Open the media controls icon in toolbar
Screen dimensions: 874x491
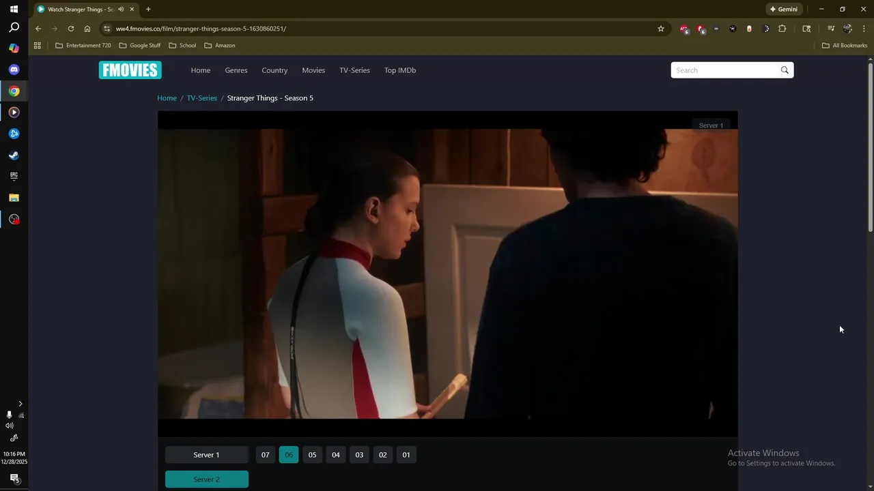tap(831, 29)
